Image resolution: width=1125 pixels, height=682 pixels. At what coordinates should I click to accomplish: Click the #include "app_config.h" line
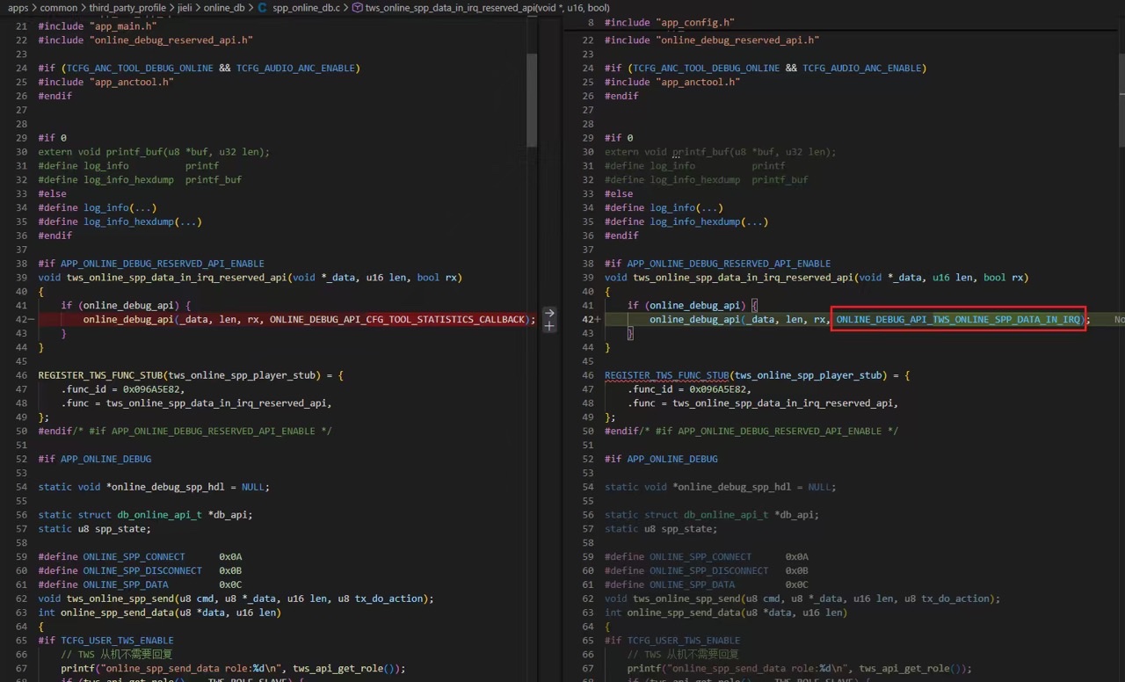[670, 22]
